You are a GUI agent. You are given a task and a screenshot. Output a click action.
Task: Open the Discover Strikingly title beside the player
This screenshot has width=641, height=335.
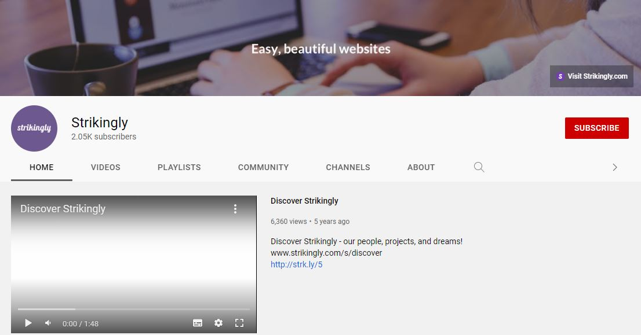[304, 201]
